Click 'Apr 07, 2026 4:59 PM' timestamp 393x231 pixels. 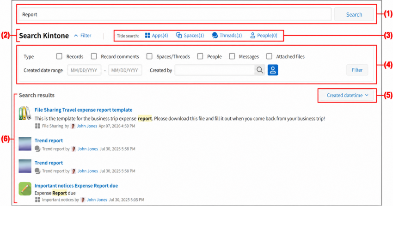tap(117, 126)
